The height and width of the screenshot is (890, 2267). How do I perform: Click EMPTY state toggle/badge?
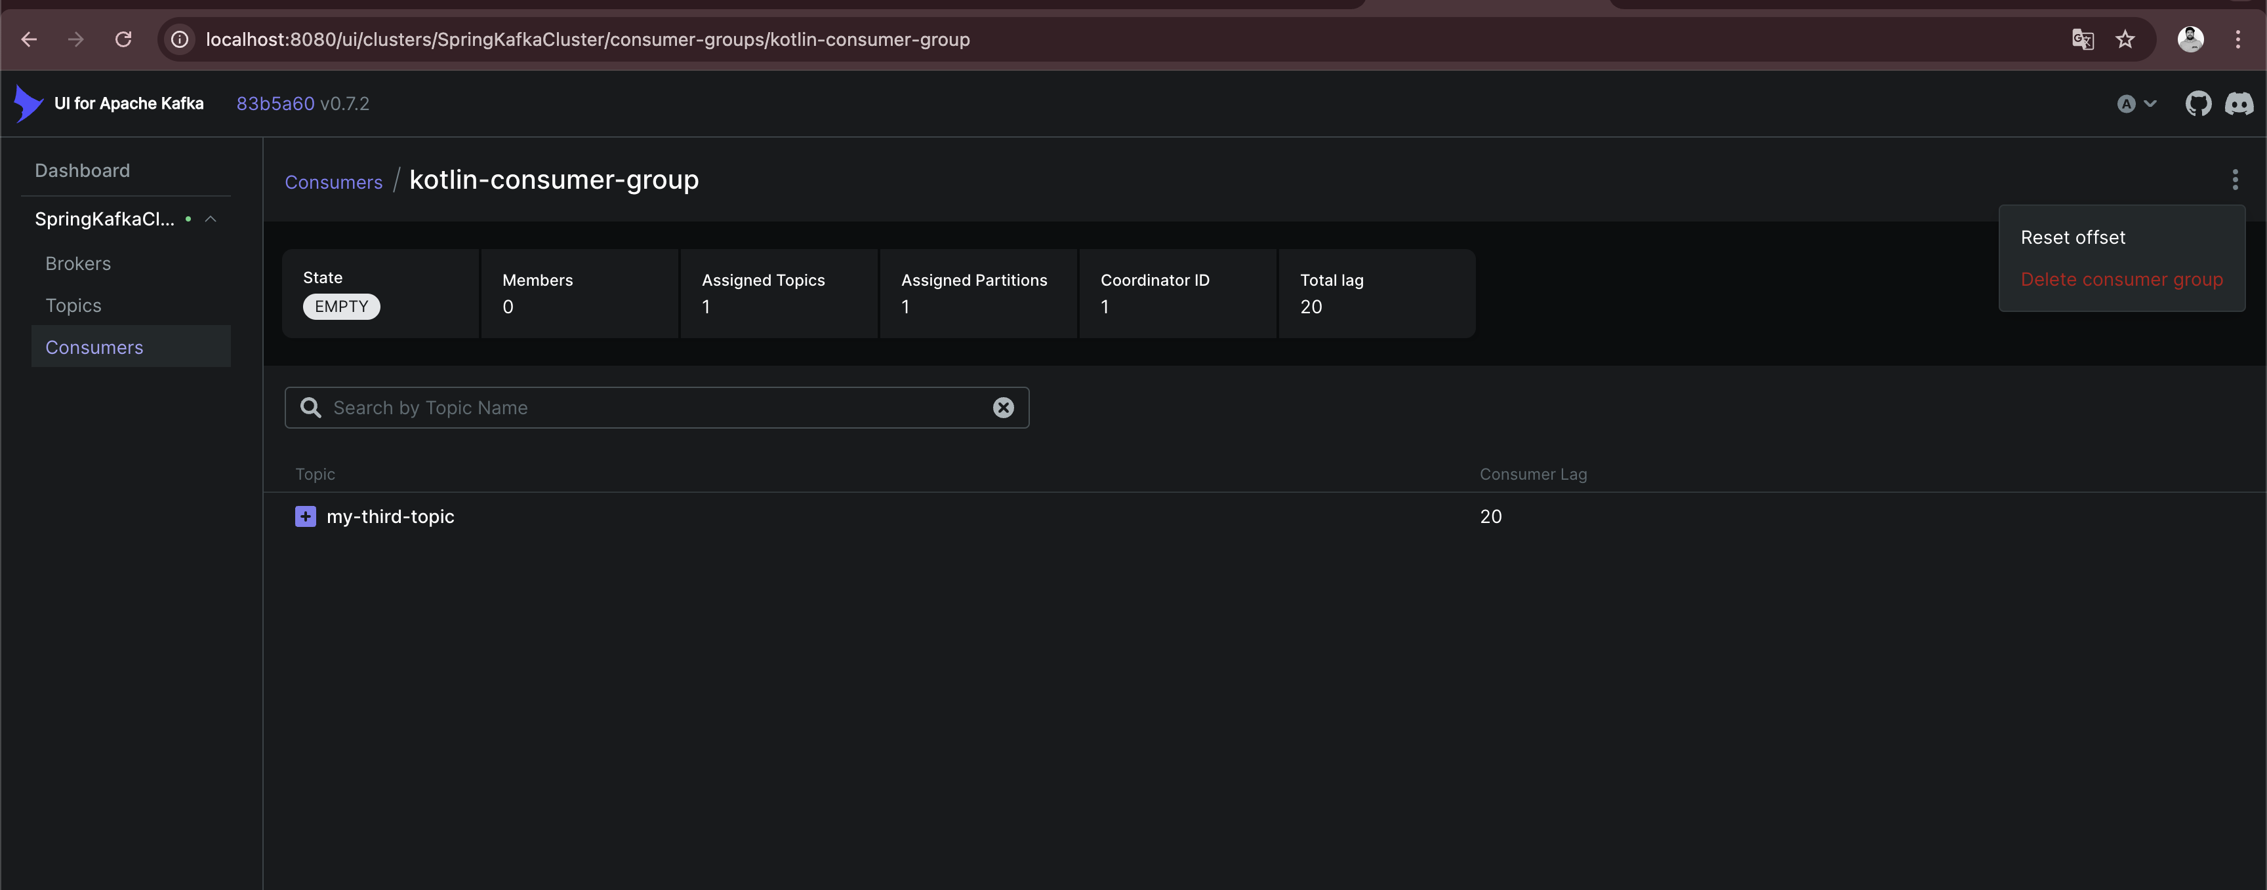[x=341, y=306]
